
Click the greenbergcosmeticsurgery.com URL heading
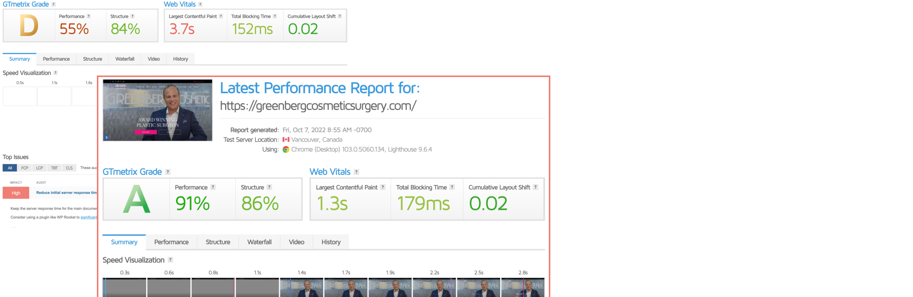318,105
